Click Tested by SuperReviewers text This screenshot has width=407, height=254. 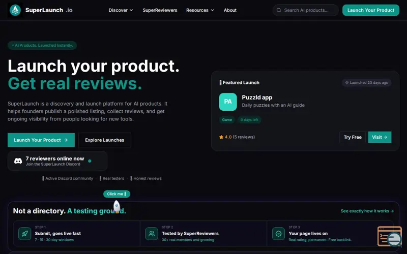click(190, 234)
